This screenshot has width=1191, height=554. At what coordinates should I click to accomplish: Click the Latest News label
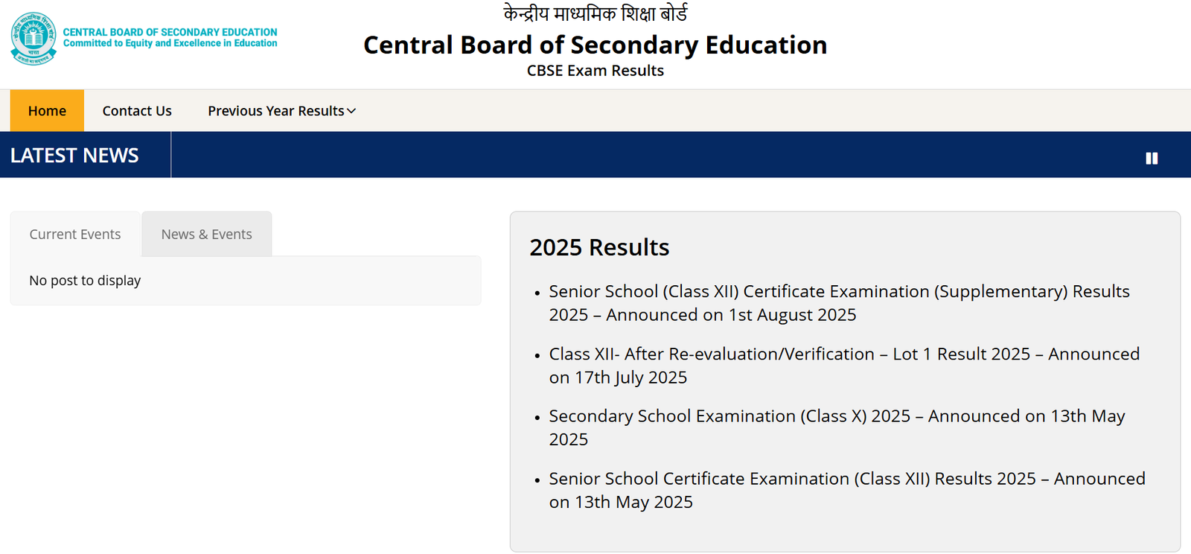pyautogui.click(x=74, y=155)
